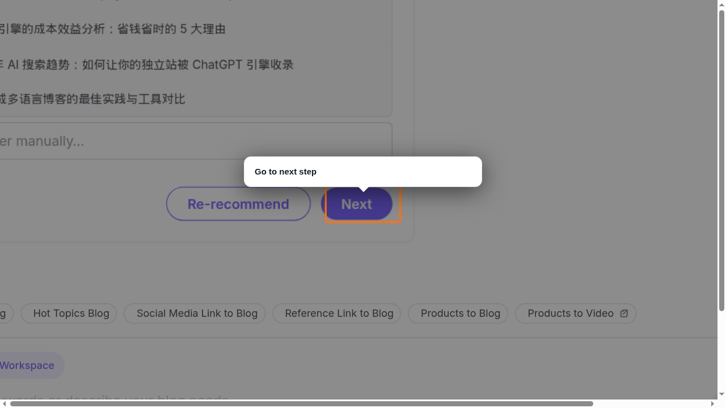This screenshot has height=408, width=726.
Task: Click the Go to next step tooltip
Action: coord(363,172)
